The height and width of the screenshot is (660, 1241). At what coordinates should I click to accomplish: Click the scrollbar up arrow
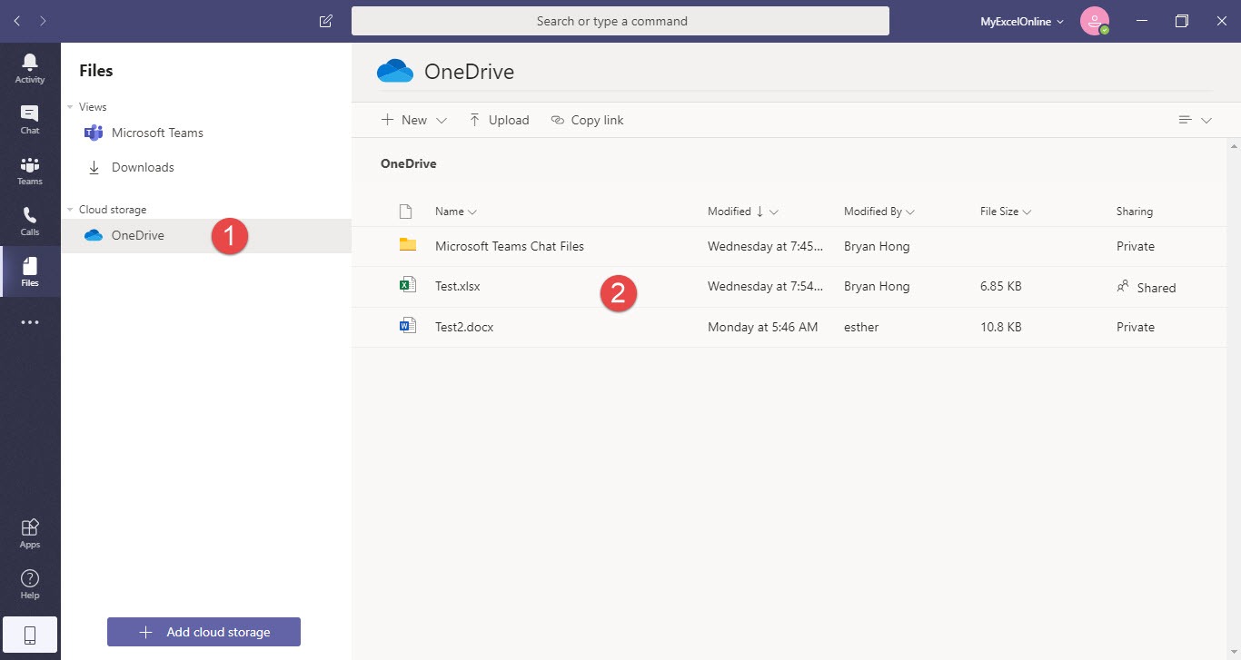[x=1234, y=145]
